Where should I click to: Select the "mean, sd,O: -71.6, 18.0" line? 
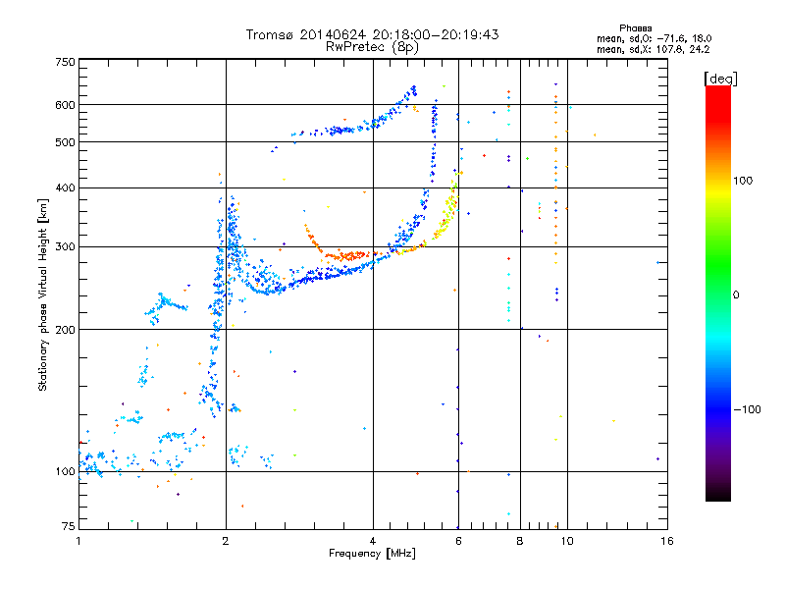[654, 38]
